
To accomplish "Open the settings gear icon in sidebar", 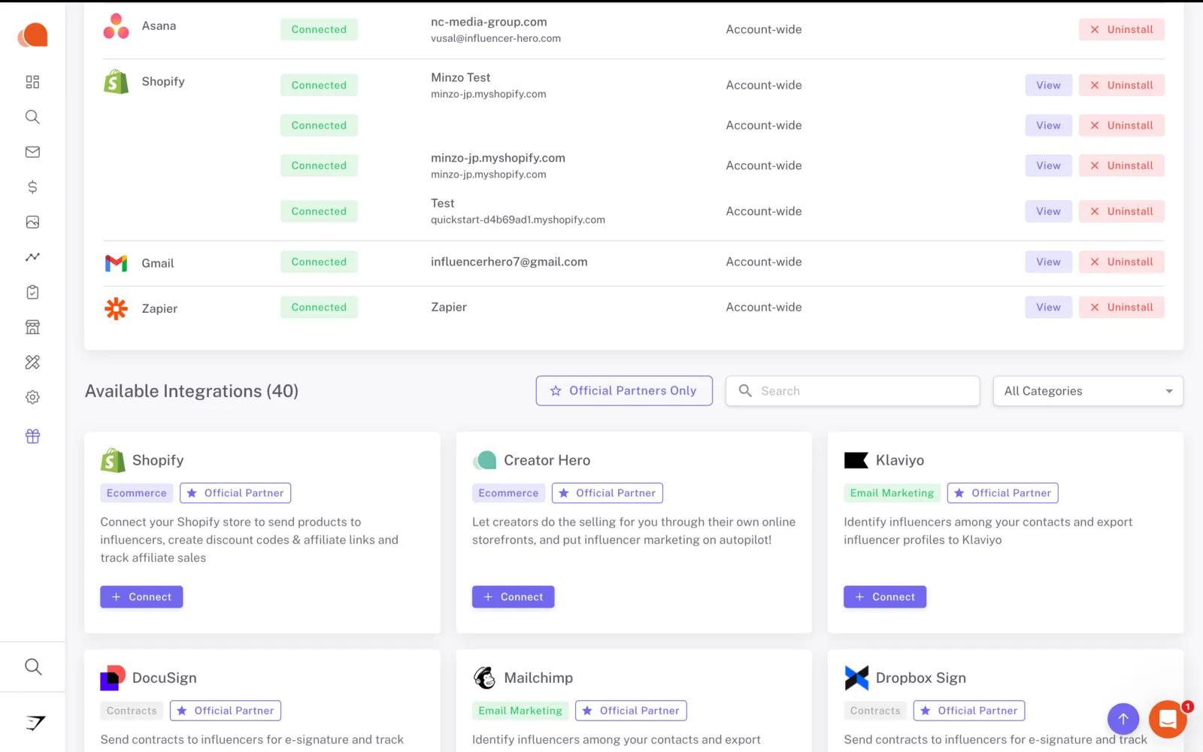I will tap(32, 397).
